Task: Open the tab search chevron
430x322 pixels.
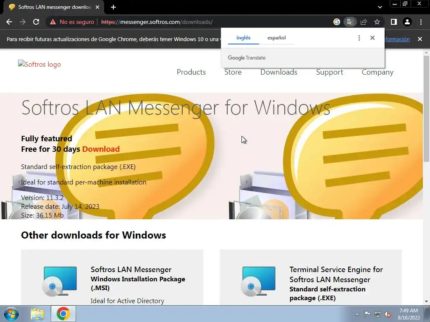Action: pyautogui.click(x=380, y=7)
